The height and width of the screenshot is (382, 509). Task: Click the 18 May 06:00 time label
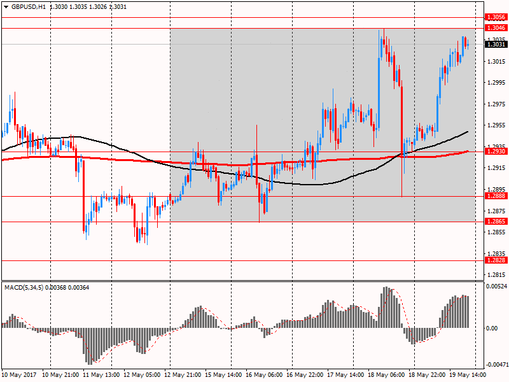click(386, 375)
